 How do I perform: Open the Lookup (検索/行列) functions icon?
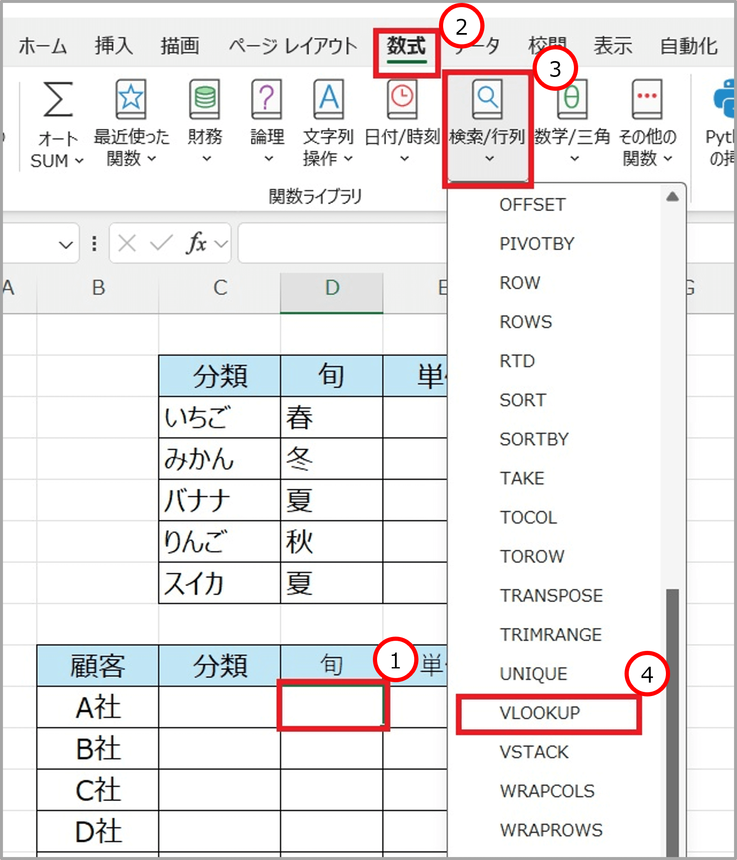487,99
